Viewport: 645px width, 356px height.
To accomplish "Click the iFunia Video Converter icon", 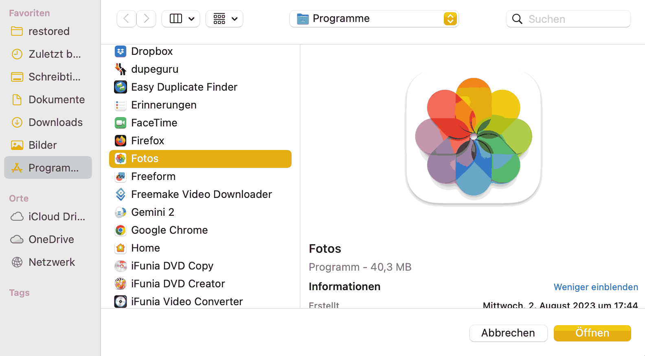I will tap(121, 302).
